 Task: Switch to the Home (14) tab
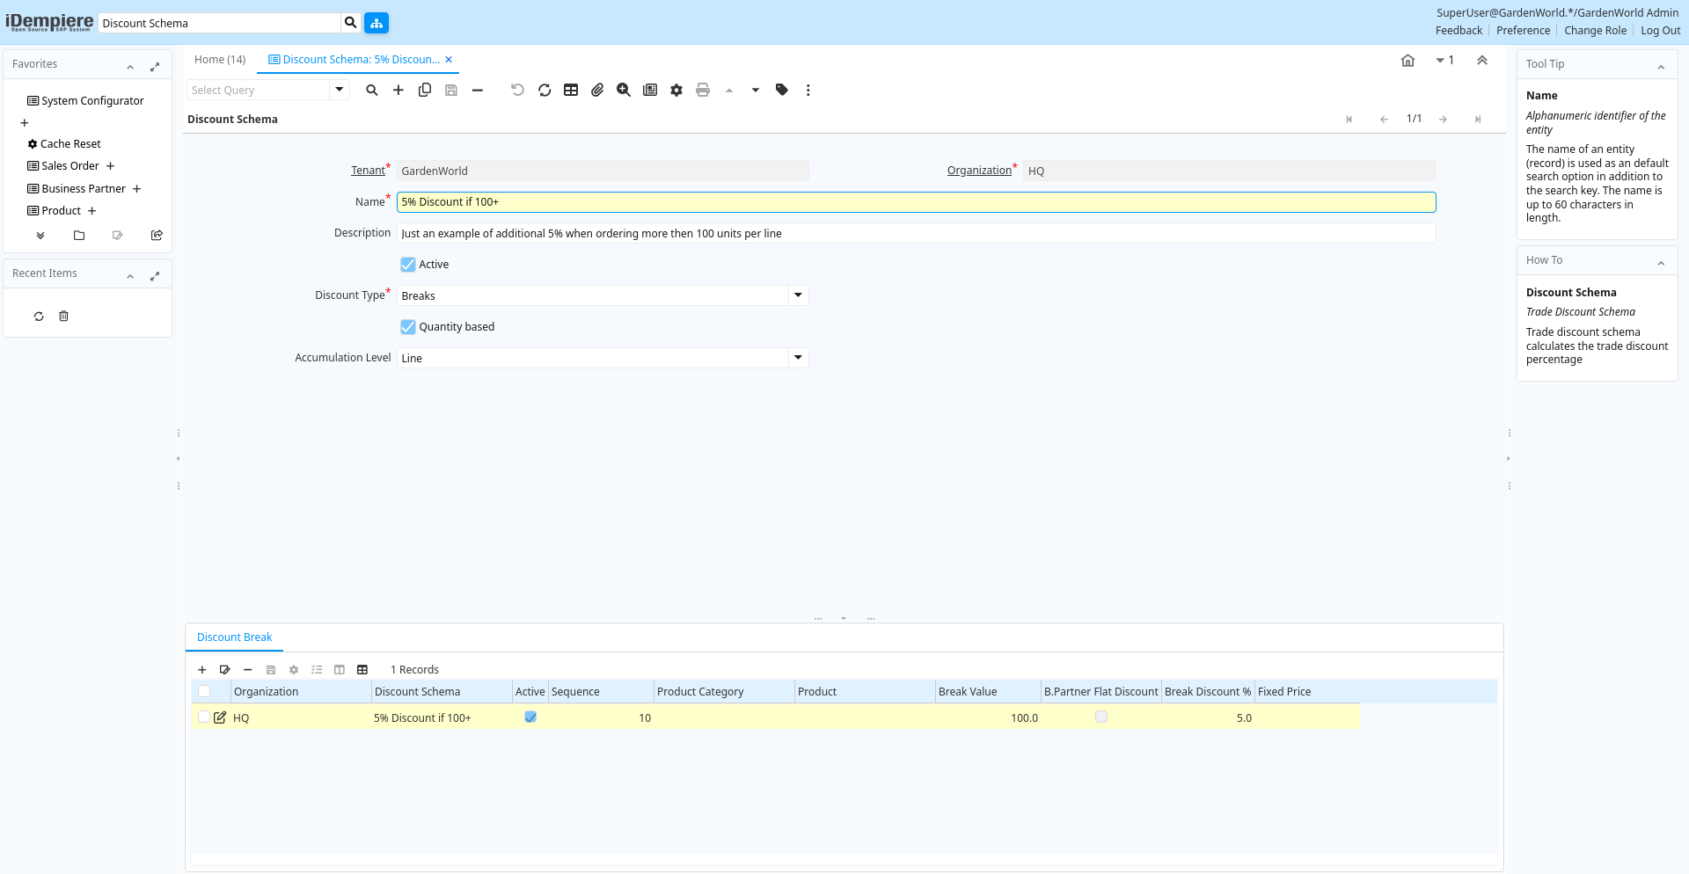click(220, 60)
